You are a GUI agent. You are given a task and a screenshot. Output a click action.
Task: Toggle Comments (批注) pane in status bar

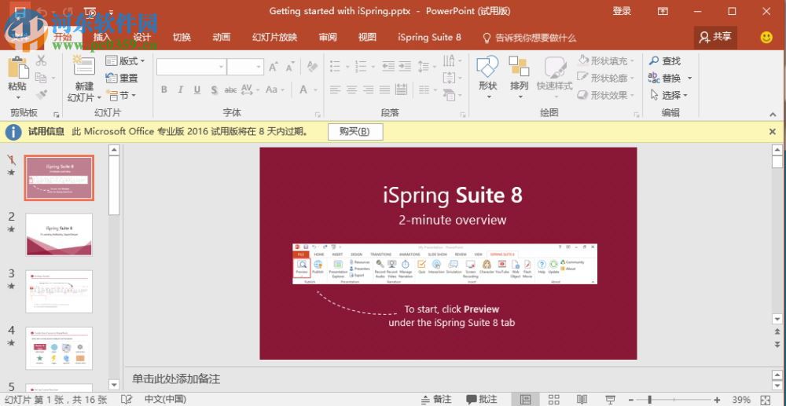tap(482, 400)
